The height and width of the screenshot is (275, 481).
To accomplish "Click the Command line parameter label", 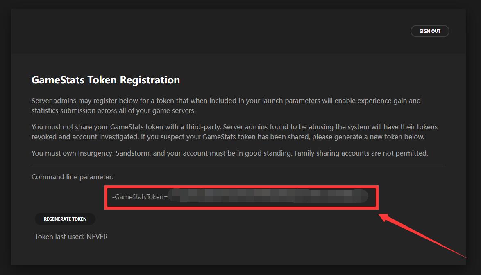I will tap(73, 177).
